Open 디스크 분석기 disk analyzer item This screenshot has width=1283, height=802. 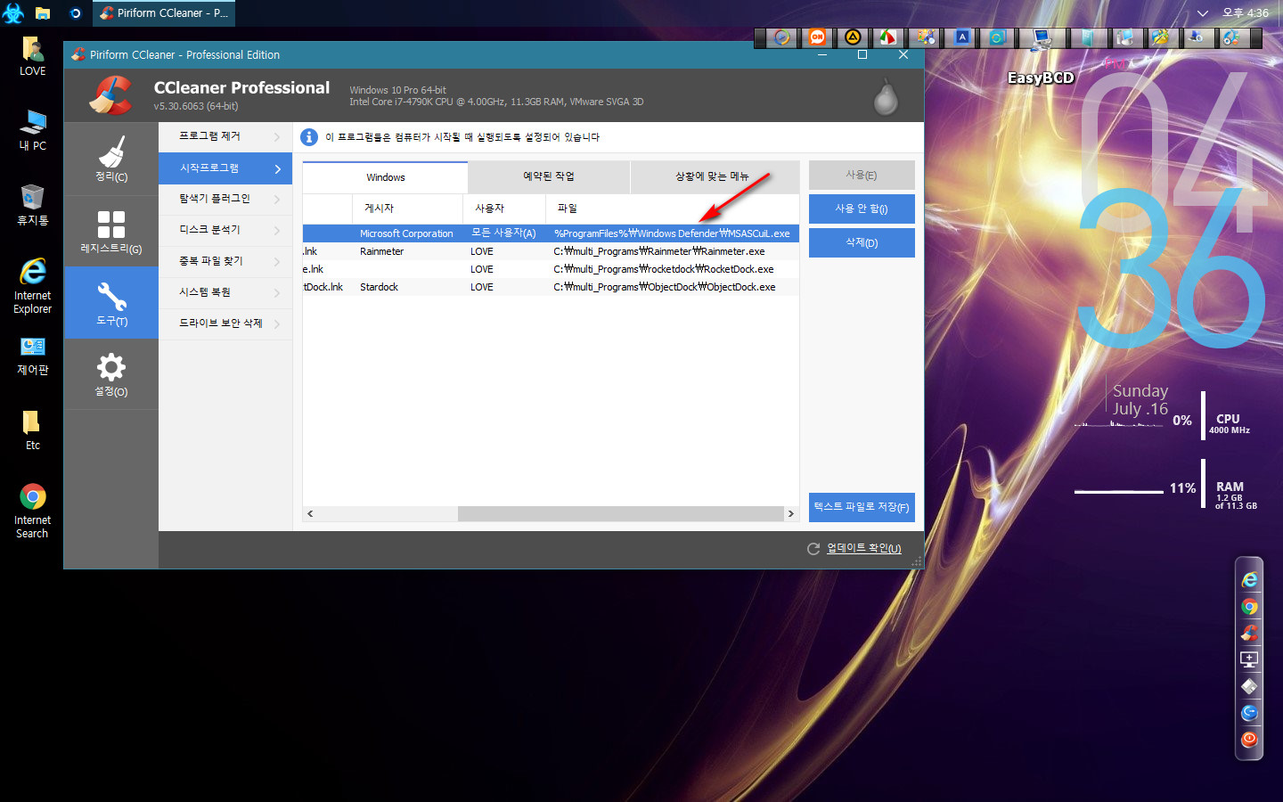[225, 230]
